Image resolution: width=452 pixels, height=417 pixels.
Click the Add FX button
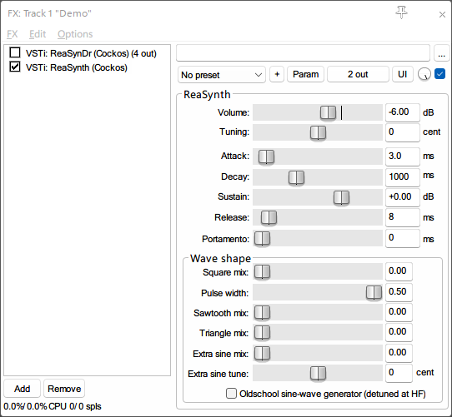pyautogui.click(x=22, y=389)
